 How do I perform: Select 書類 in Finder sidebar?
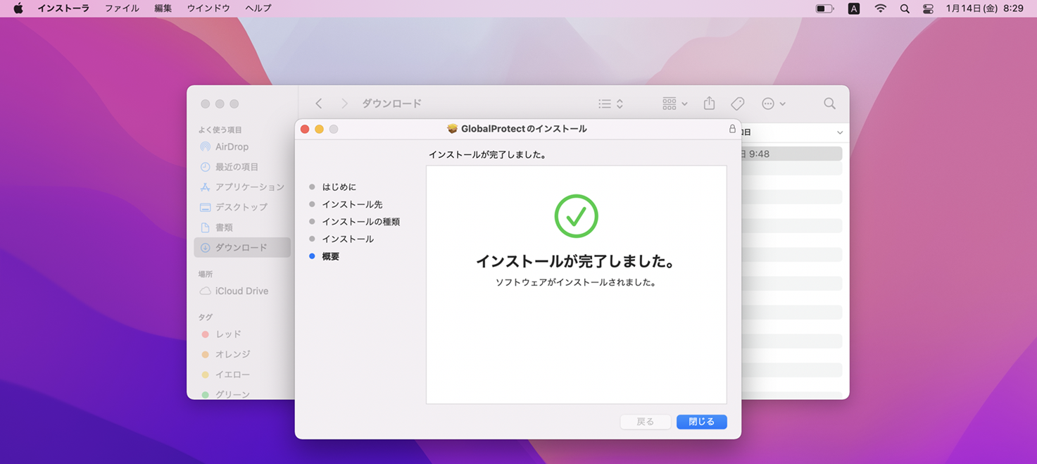pos(242,227)
